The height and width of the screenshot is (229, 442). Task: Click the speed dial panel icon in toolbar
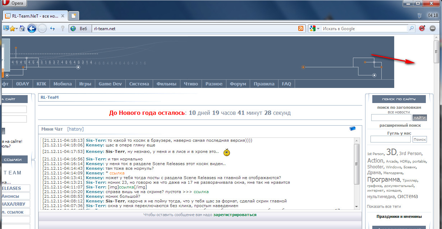[x=5, y=28]
